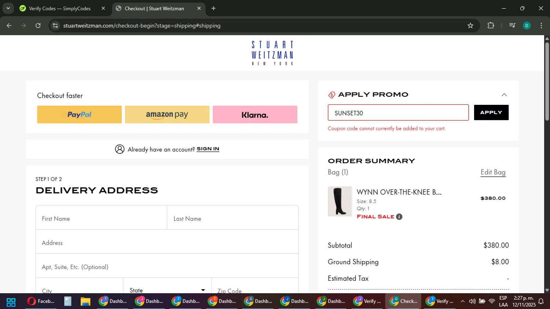550x309 pixels.
Task: Open the Windows Start menu
Action: [x=11, y=302]
